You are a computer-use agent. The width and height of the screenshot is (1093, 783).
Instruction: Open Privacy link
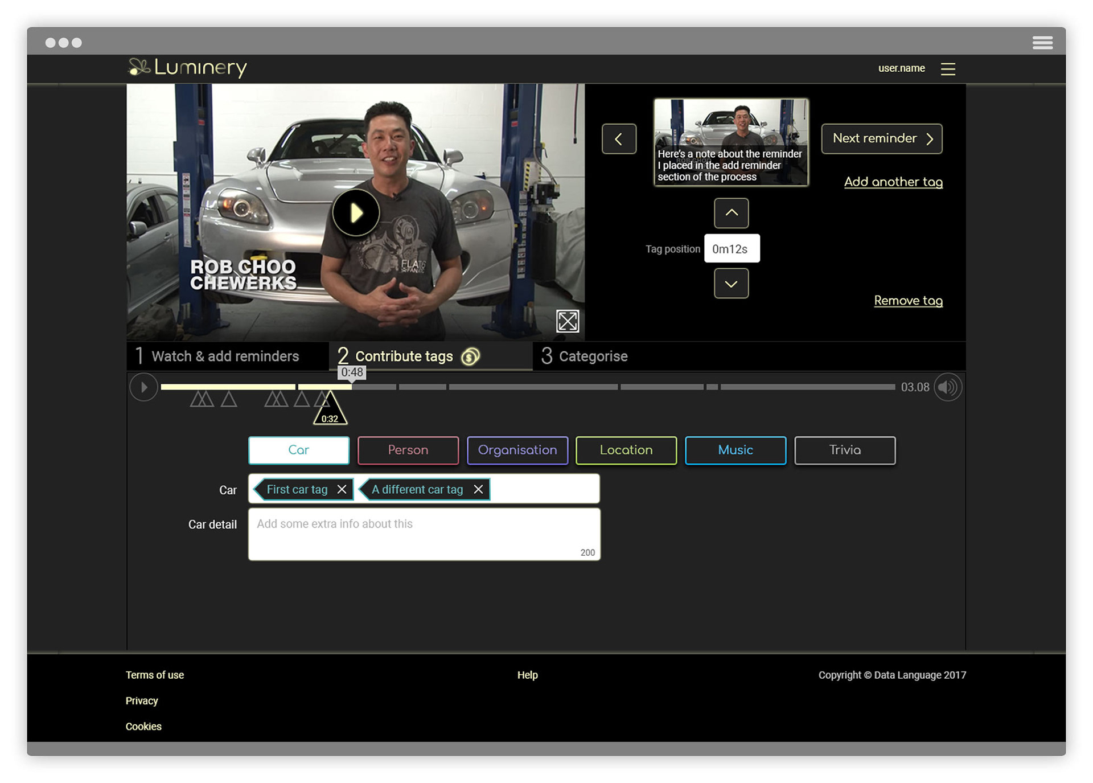pyautogui.click(x=142, y=700)
